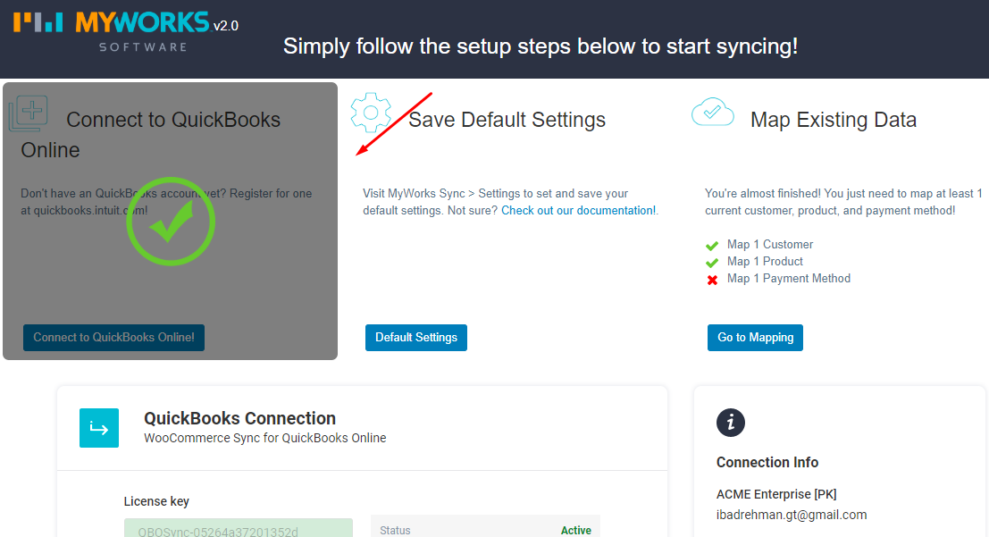Click the QuickBooks Connection heading
The height and width of the screenshot is (537, 989).
[239, 418]
